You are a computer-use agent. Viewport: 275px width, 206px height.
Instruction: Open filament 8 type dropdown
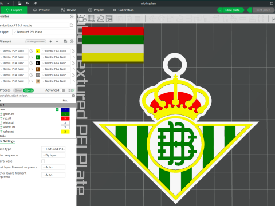tap(56, 69)
